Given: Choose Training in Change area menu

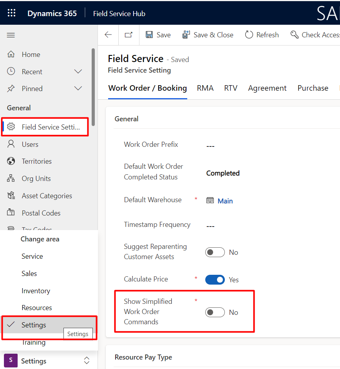Looking at the screenshot, I should [x=34, y=342].
